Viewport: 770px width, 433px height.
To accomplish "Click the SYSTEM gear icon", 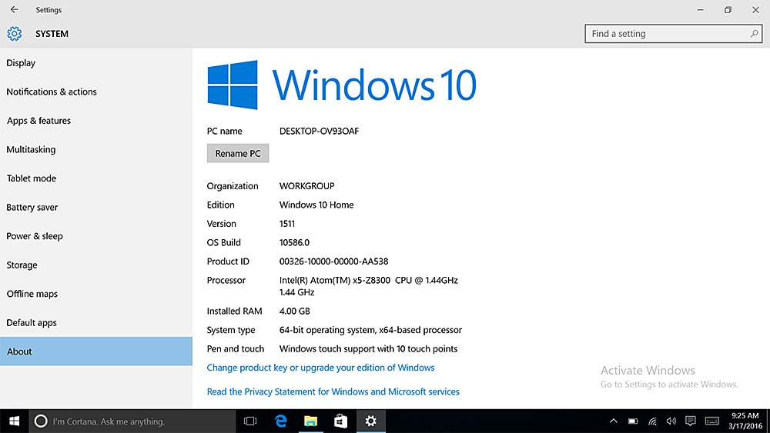I will click(14, 33).
